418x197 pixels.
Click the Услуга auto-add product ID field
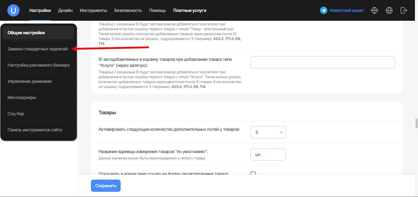click(x=322, y=62)
